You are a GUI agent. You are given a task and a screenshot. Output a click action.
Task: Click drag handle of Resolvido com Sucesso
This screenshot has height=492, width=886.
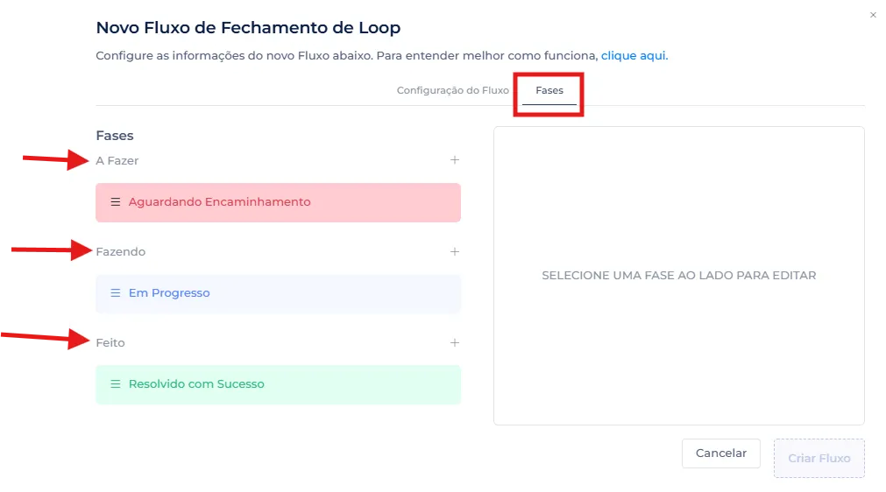(115, 384)
